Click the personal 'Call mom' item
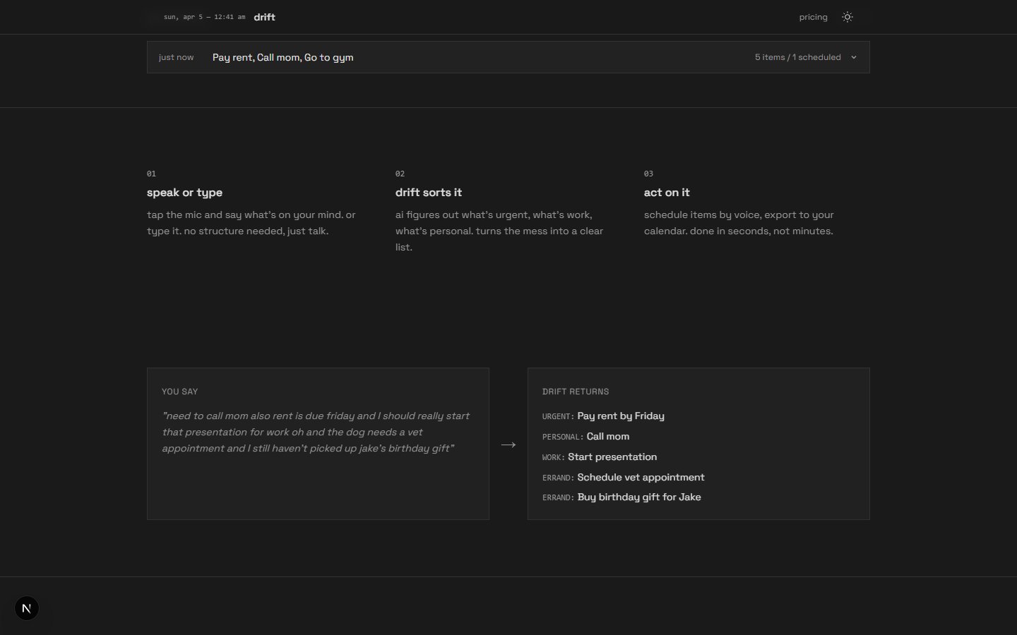The height and width of the screenshot is (635, 1017). (607, 437)
